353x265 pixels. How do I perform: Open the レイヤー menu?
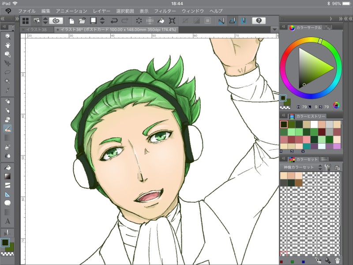coord(102,10)
